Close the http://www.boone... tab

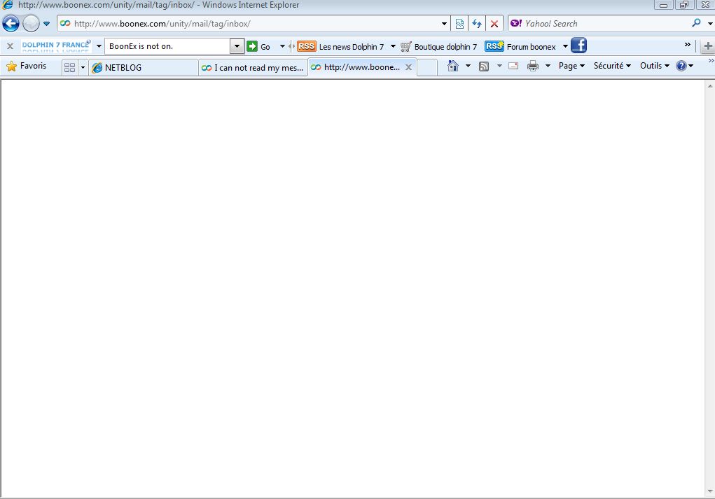tap(408, 67)
